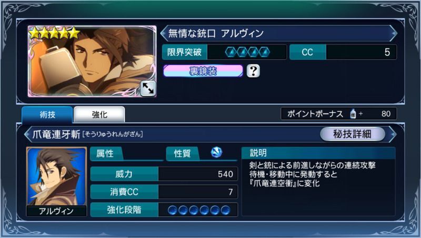Expand the character card artwork
Image resolution: width=421 pixels, height=238 pixels.
(148, 88)
